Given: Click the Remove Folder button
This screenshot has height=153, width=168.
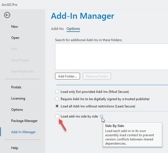Looking at the screenshot, I should coord(97,76).
